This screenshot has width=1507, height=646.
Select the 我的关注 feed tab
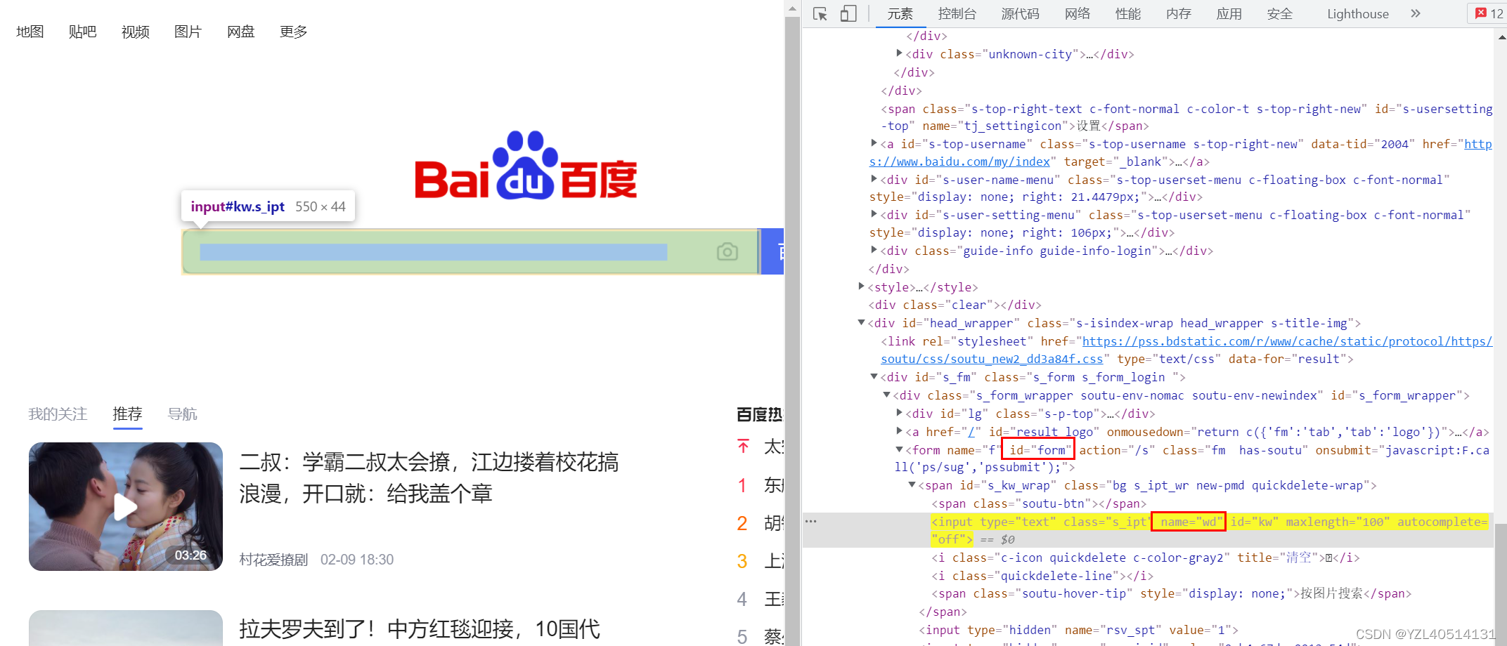pos(58,414)
